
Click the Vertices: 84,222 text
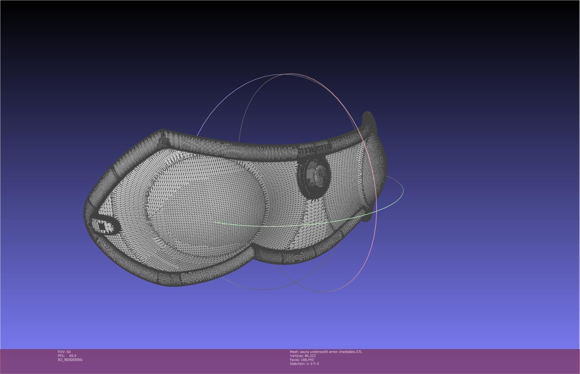302,356
